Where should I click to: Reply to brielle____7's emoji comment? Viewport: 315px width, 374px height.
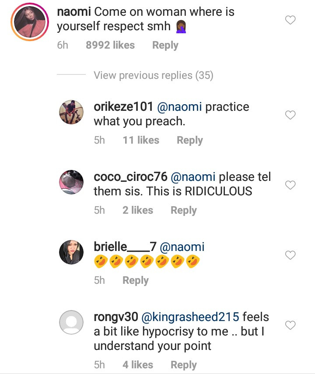(135, 280)
